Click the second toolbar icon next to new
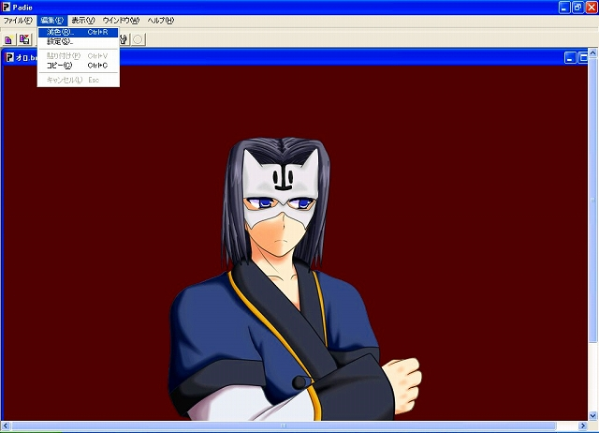 [x=24, y=39]
